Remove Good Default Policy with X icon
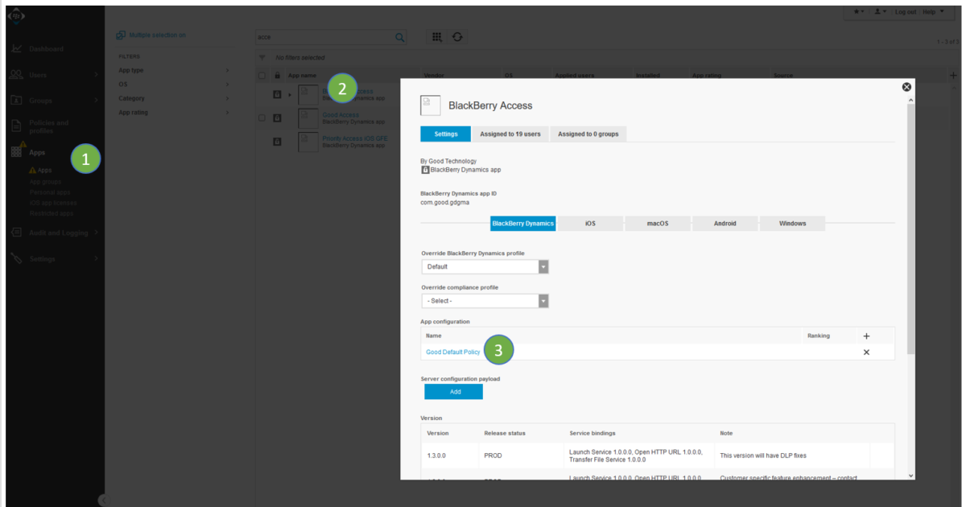The width and height of the screenshot is (966, 507). pyautogui.click(x=866, y=352)
